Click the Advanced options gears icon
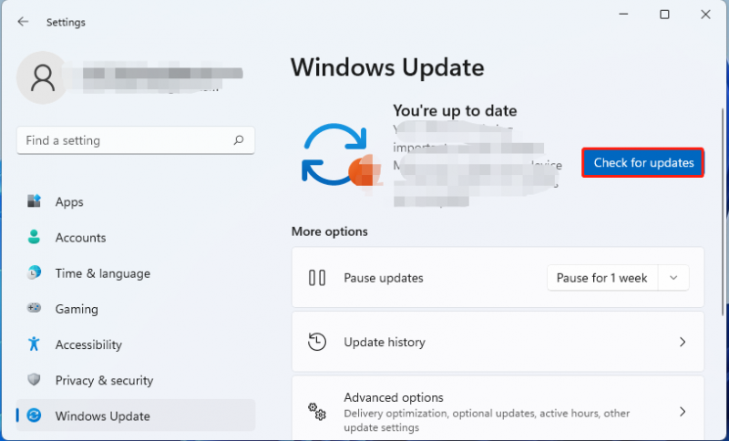Viewport: 729px width, 441px height. tap(317, 412)
